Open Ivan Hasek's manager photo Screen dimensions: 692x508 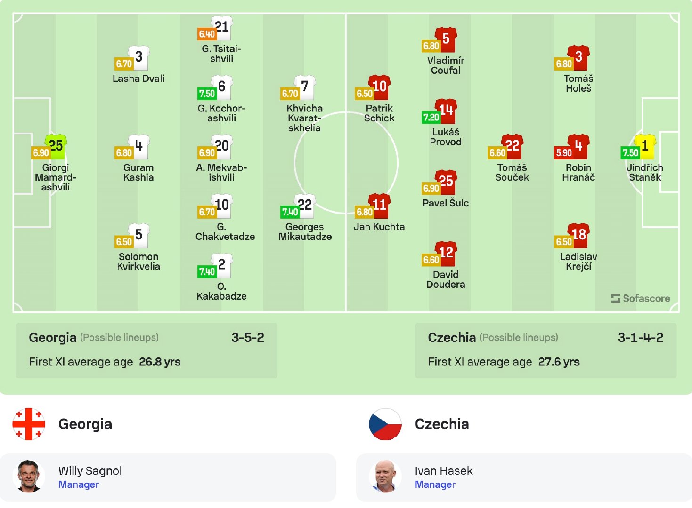385,476
